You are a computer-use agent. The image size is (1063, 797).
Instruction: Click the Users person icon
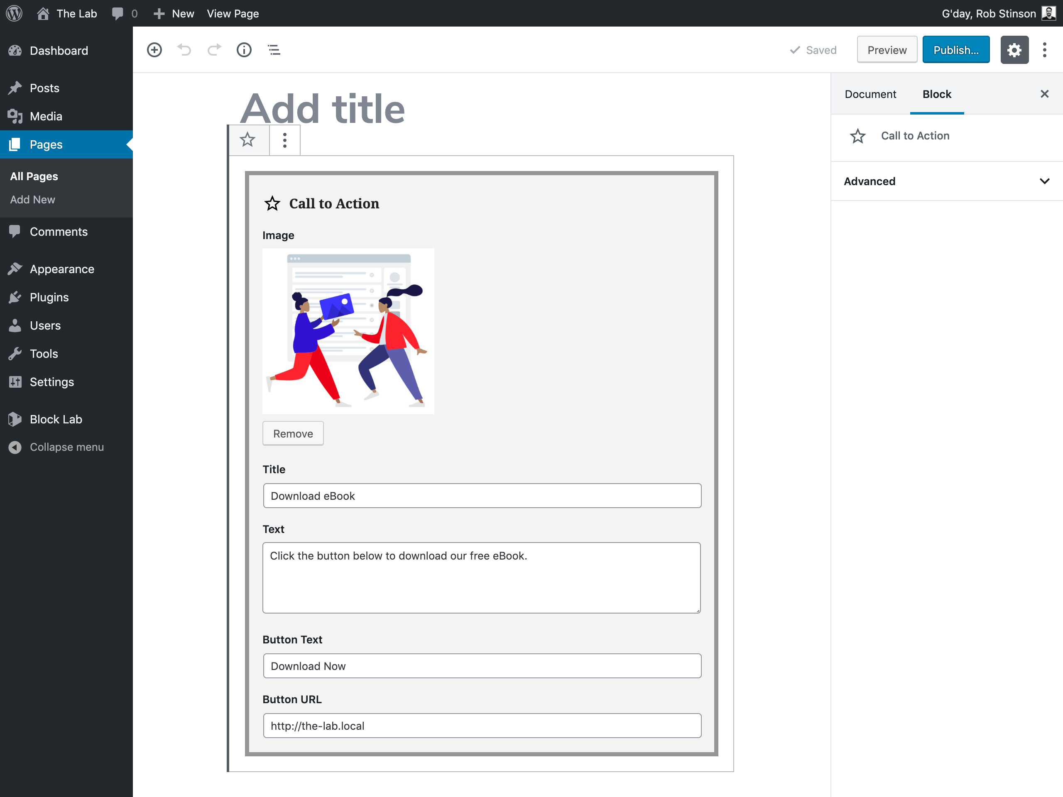pyautogui.click(x=15, y=326)
